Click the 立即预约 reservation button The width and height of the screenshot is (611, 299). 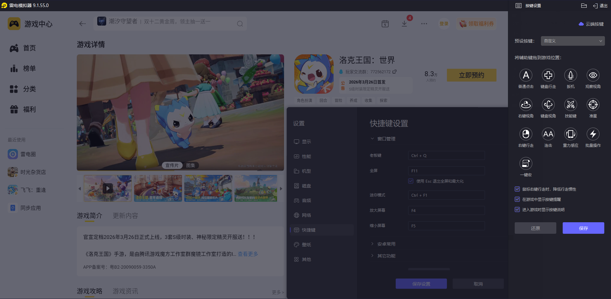click(471, 75)
